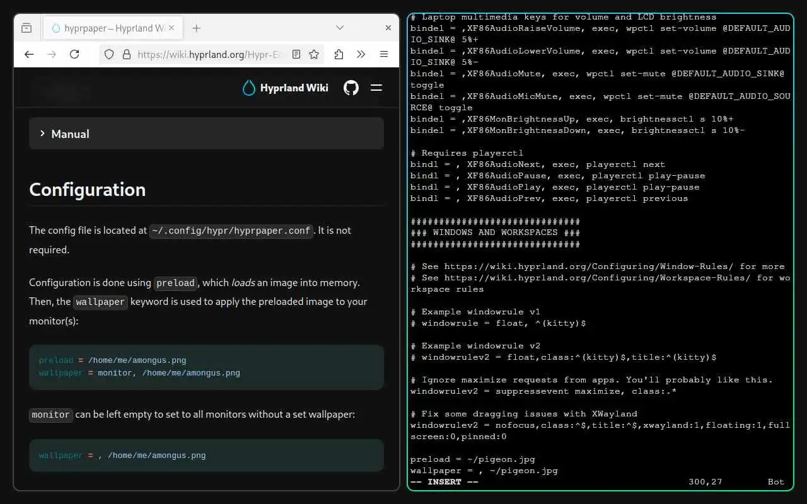Show more tools overflow chevrons

click(x=361, y=54)
